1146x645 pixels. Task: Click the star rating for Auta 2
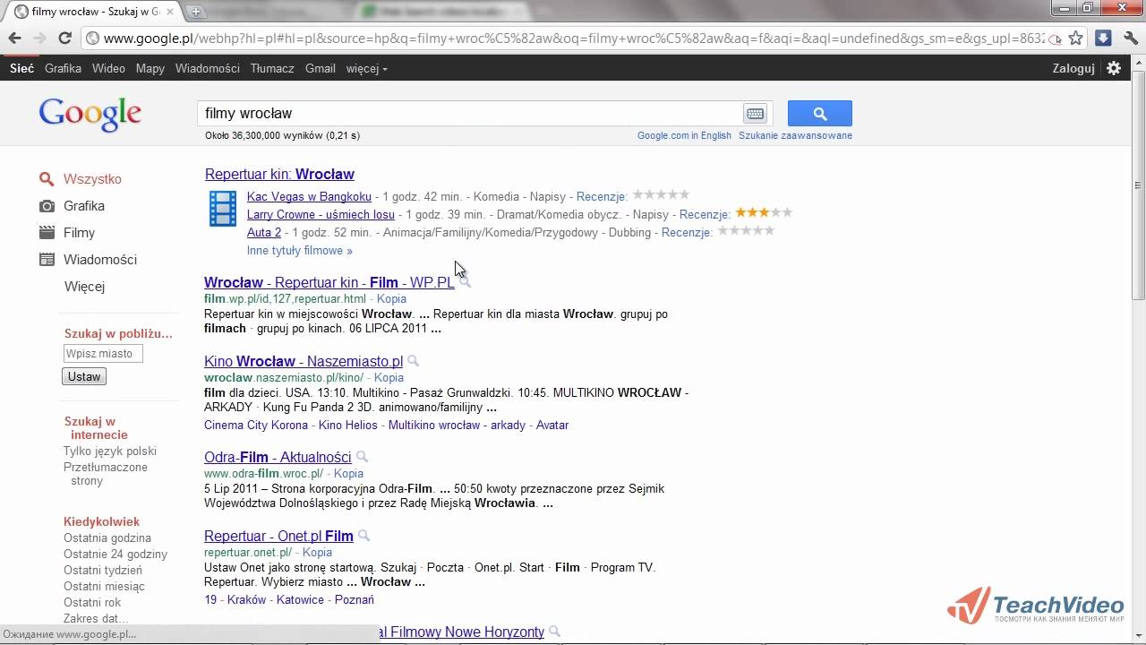tap(746, 231)
